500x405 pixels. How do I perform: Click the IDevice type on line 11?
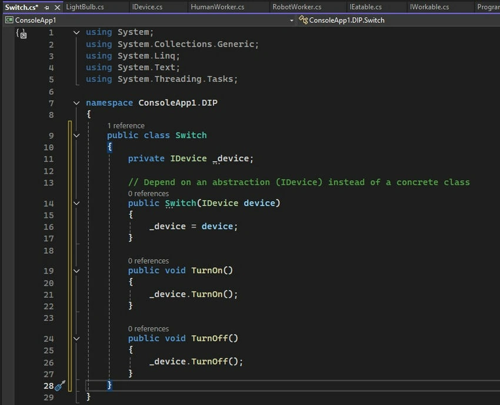188,158
